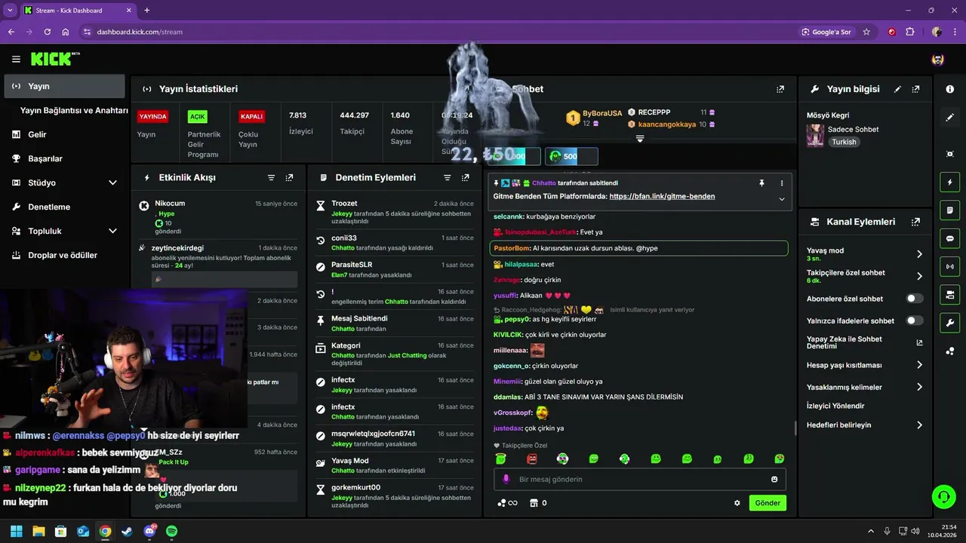
Task: Open chat settings gear next to Gönder
Action: coord(737,503)
